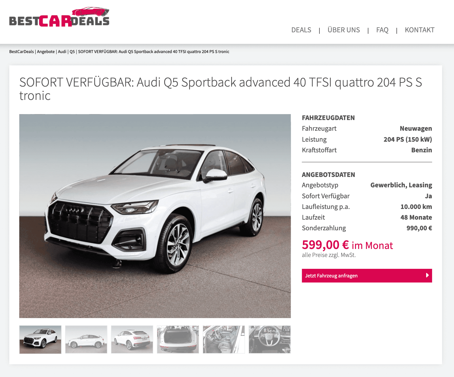Click the arrow icon on the request button
The height and width of the screenshot is (377, 454).
tap(427, 275)
